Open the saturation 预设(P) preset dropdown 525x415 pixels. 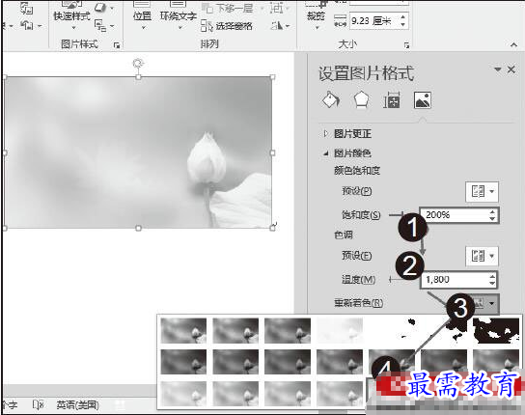click(x=482, y=192)
